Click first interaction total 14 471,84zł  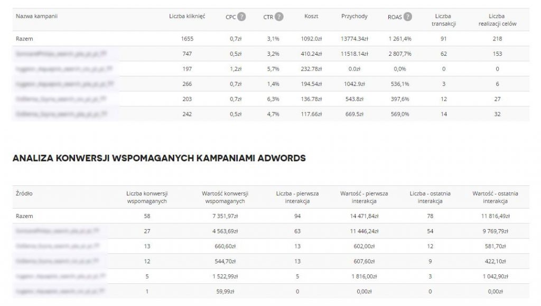pos(364,216)
